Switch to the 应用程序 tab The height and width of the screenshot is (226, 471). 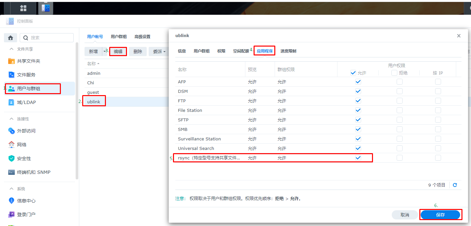(264, 51)
